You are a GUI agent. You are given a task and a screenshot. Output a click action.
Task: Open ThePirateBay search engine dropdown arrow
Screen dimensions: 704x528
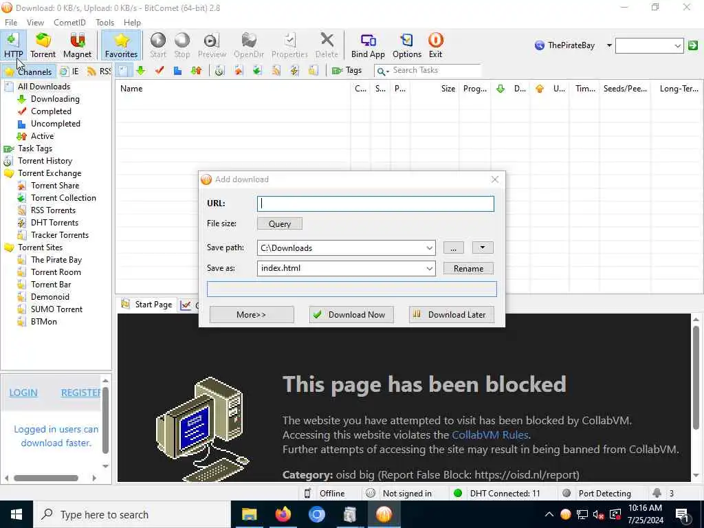coord(609,45)
